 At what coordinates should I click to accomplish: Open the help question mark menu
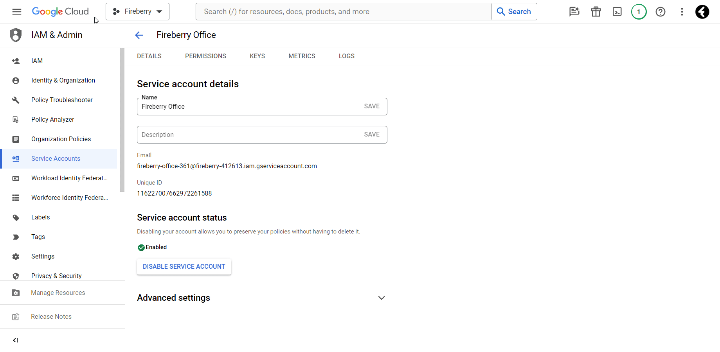(x=661, y=12)
